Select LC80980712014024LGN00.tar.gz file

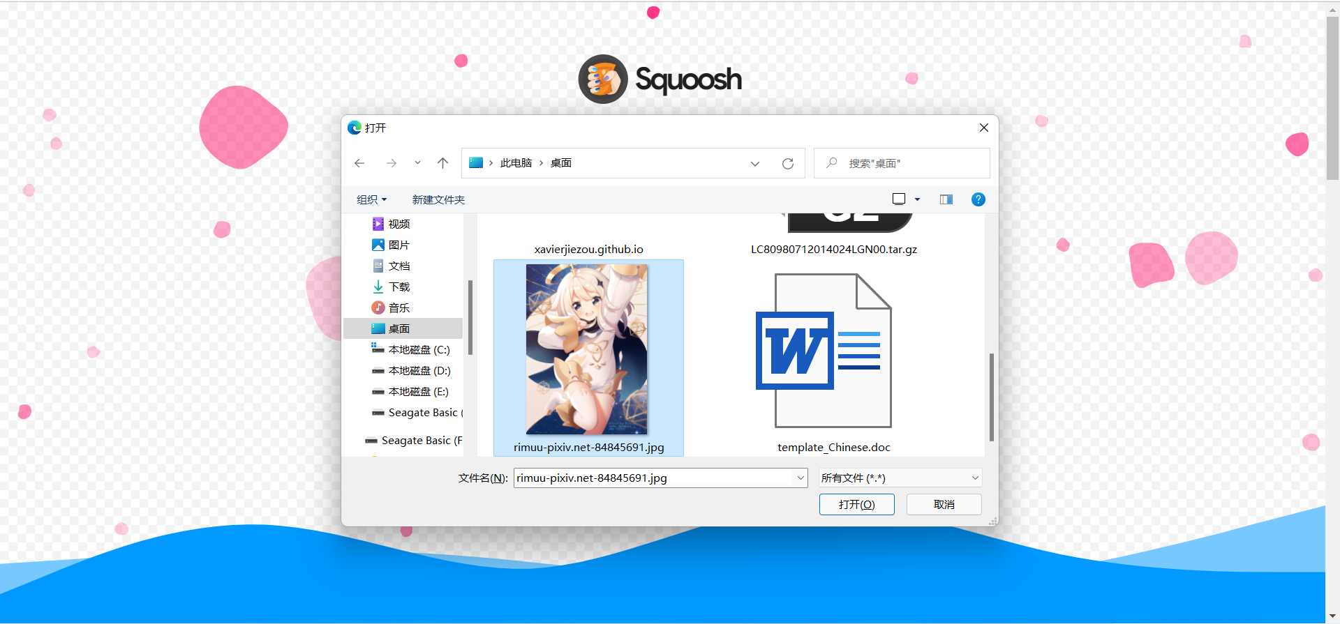834,250
